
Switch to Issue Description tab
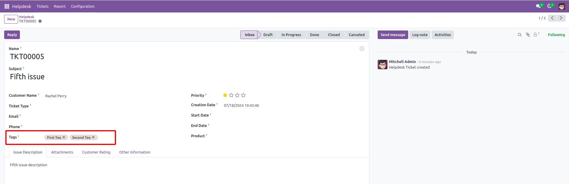(28, 152)
